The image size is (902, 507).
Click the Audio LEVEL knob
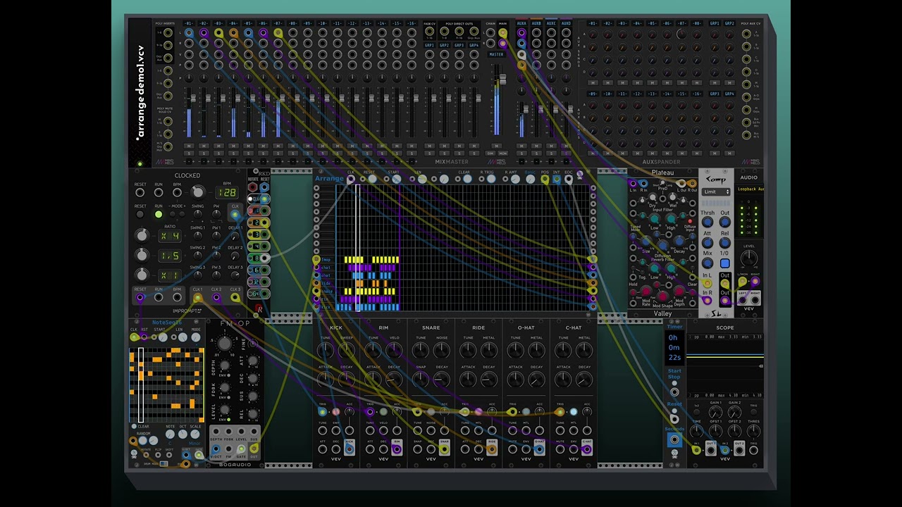(749, 259)
